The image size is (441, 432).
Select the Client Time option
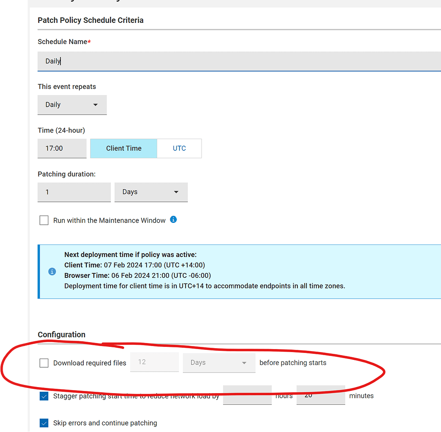[x=123, y=149]
